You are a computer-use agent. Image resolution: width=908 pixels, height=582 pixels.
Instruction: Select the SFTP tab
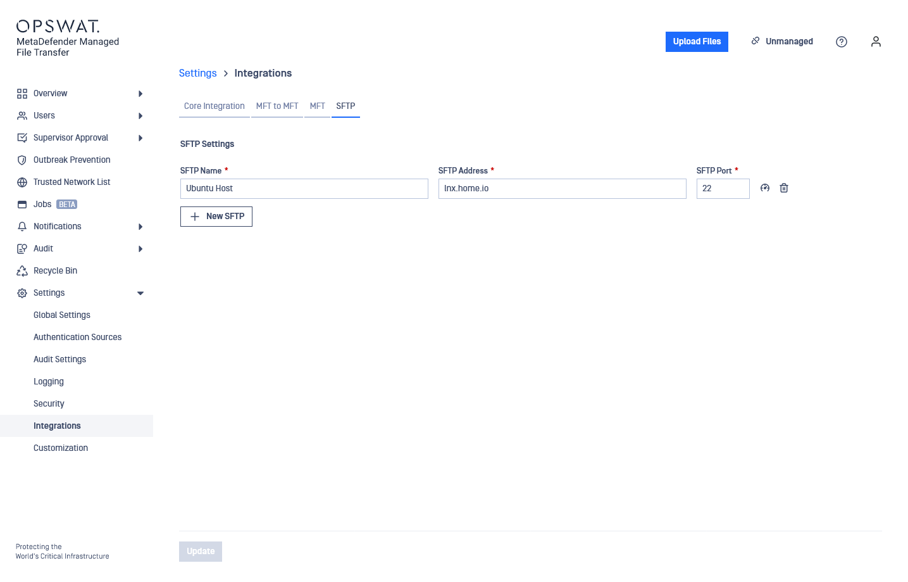[x=345, y=106]
